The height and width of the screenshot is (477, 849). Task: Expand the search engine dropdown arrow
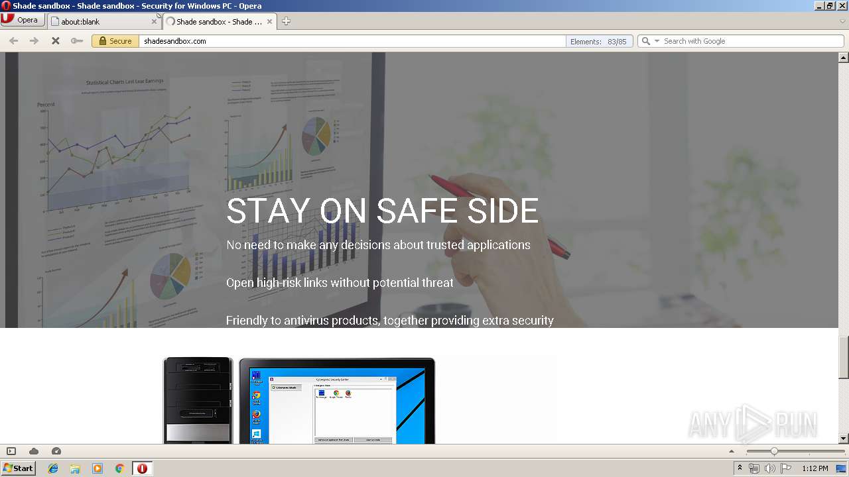pyautogui.click(x=657, y=41)
